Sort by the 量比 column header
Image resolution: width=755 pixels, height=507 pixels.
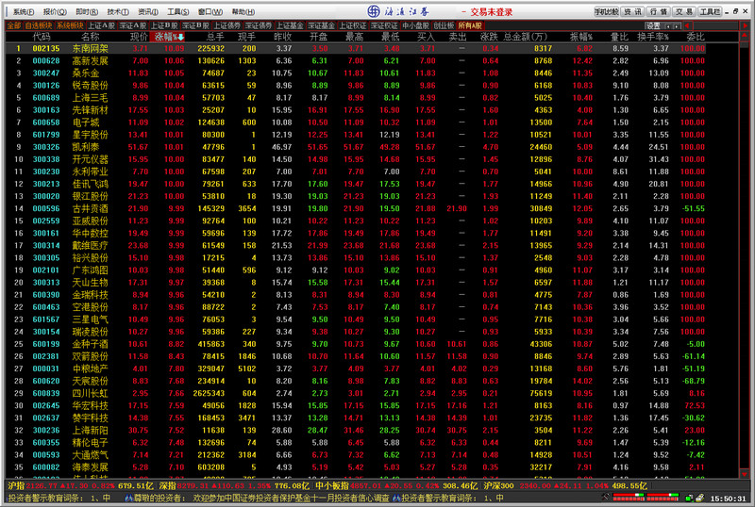pos(619,37)
